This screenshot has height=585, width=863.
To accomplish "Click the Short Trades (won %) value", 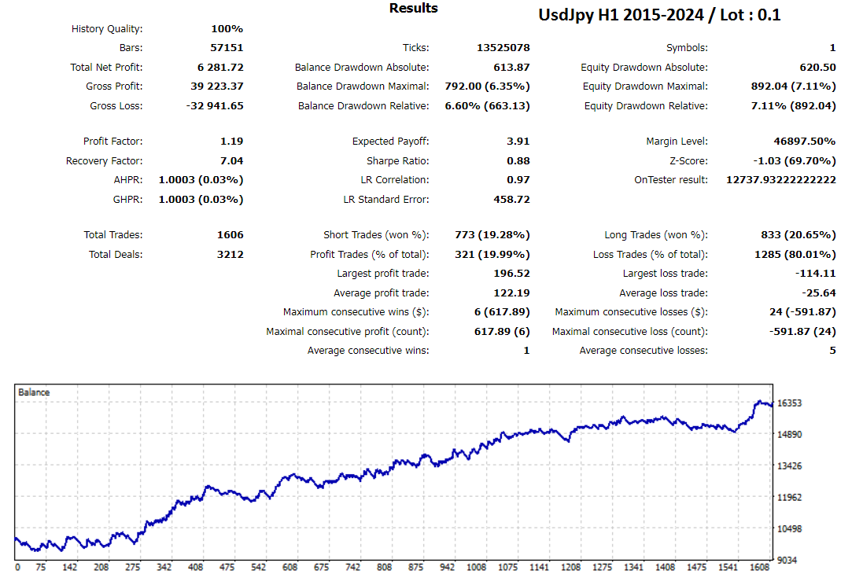I will pos(492,235).
